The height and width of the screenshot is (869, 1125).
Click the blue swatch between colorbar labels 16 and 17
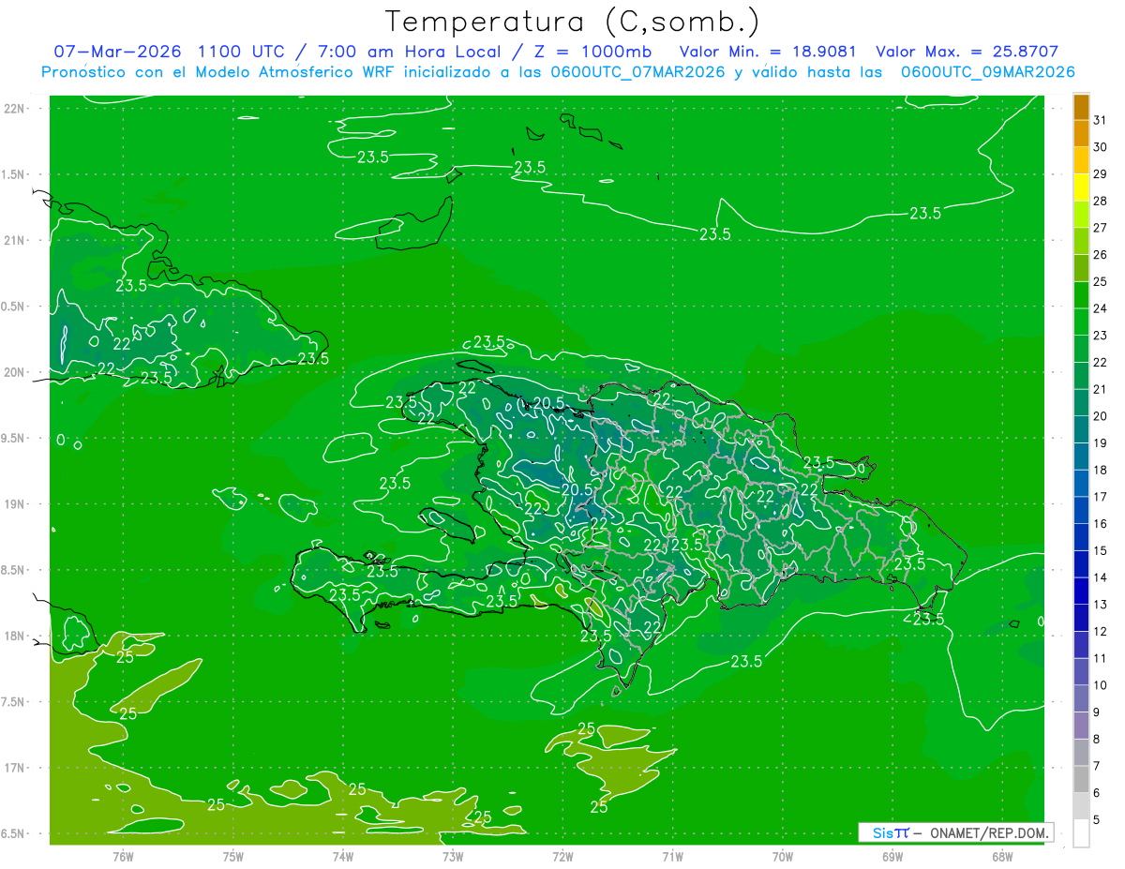[x=1081, y=511]
